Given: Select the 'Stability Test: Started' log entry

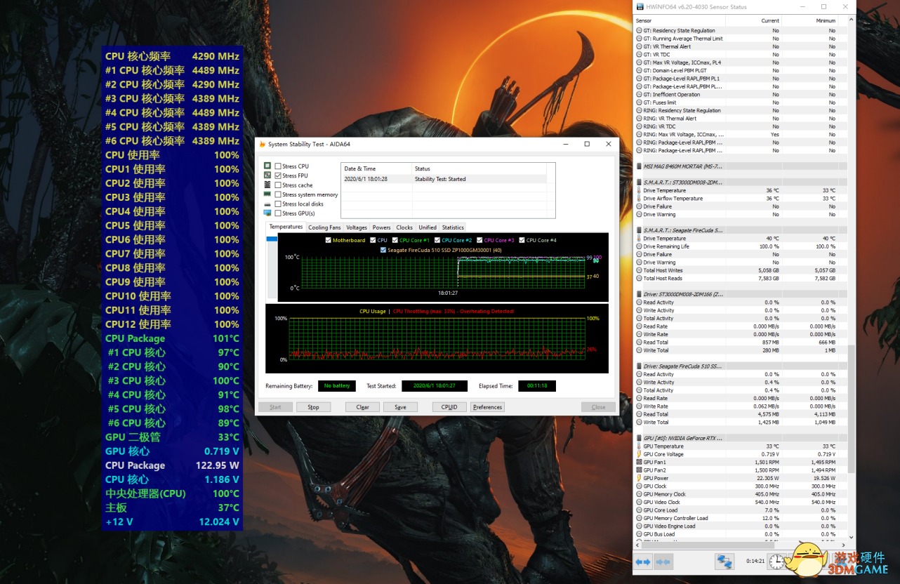Looking at the screenshot, I should pos(443,179).
